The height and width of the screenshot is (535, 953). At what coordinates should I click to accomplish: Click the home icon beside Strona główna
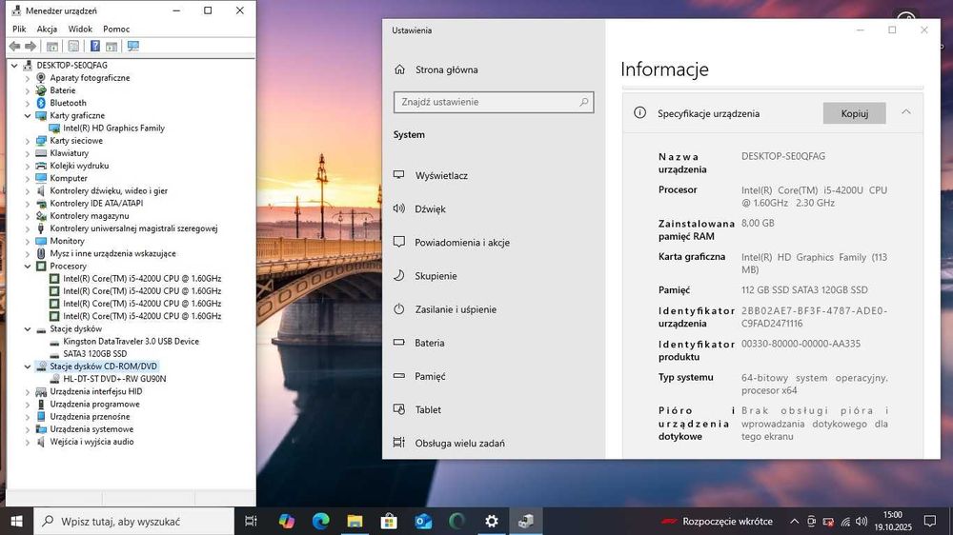pyautogui.click(x=399, y=69)
